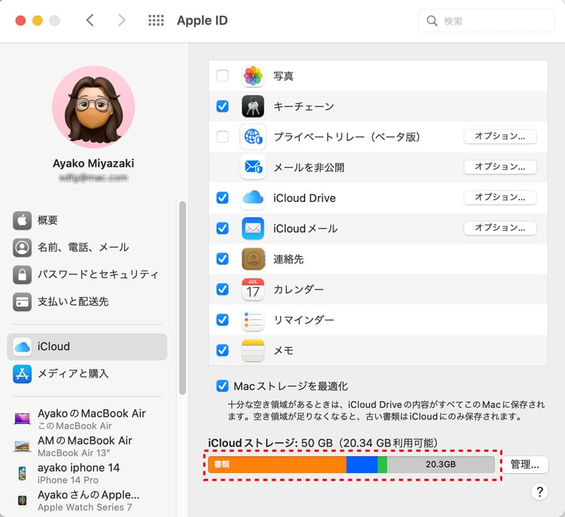Screen dimensions: 565x517
Task: Click the Calendar JUL 17 icon
Action: coord(253,289)
